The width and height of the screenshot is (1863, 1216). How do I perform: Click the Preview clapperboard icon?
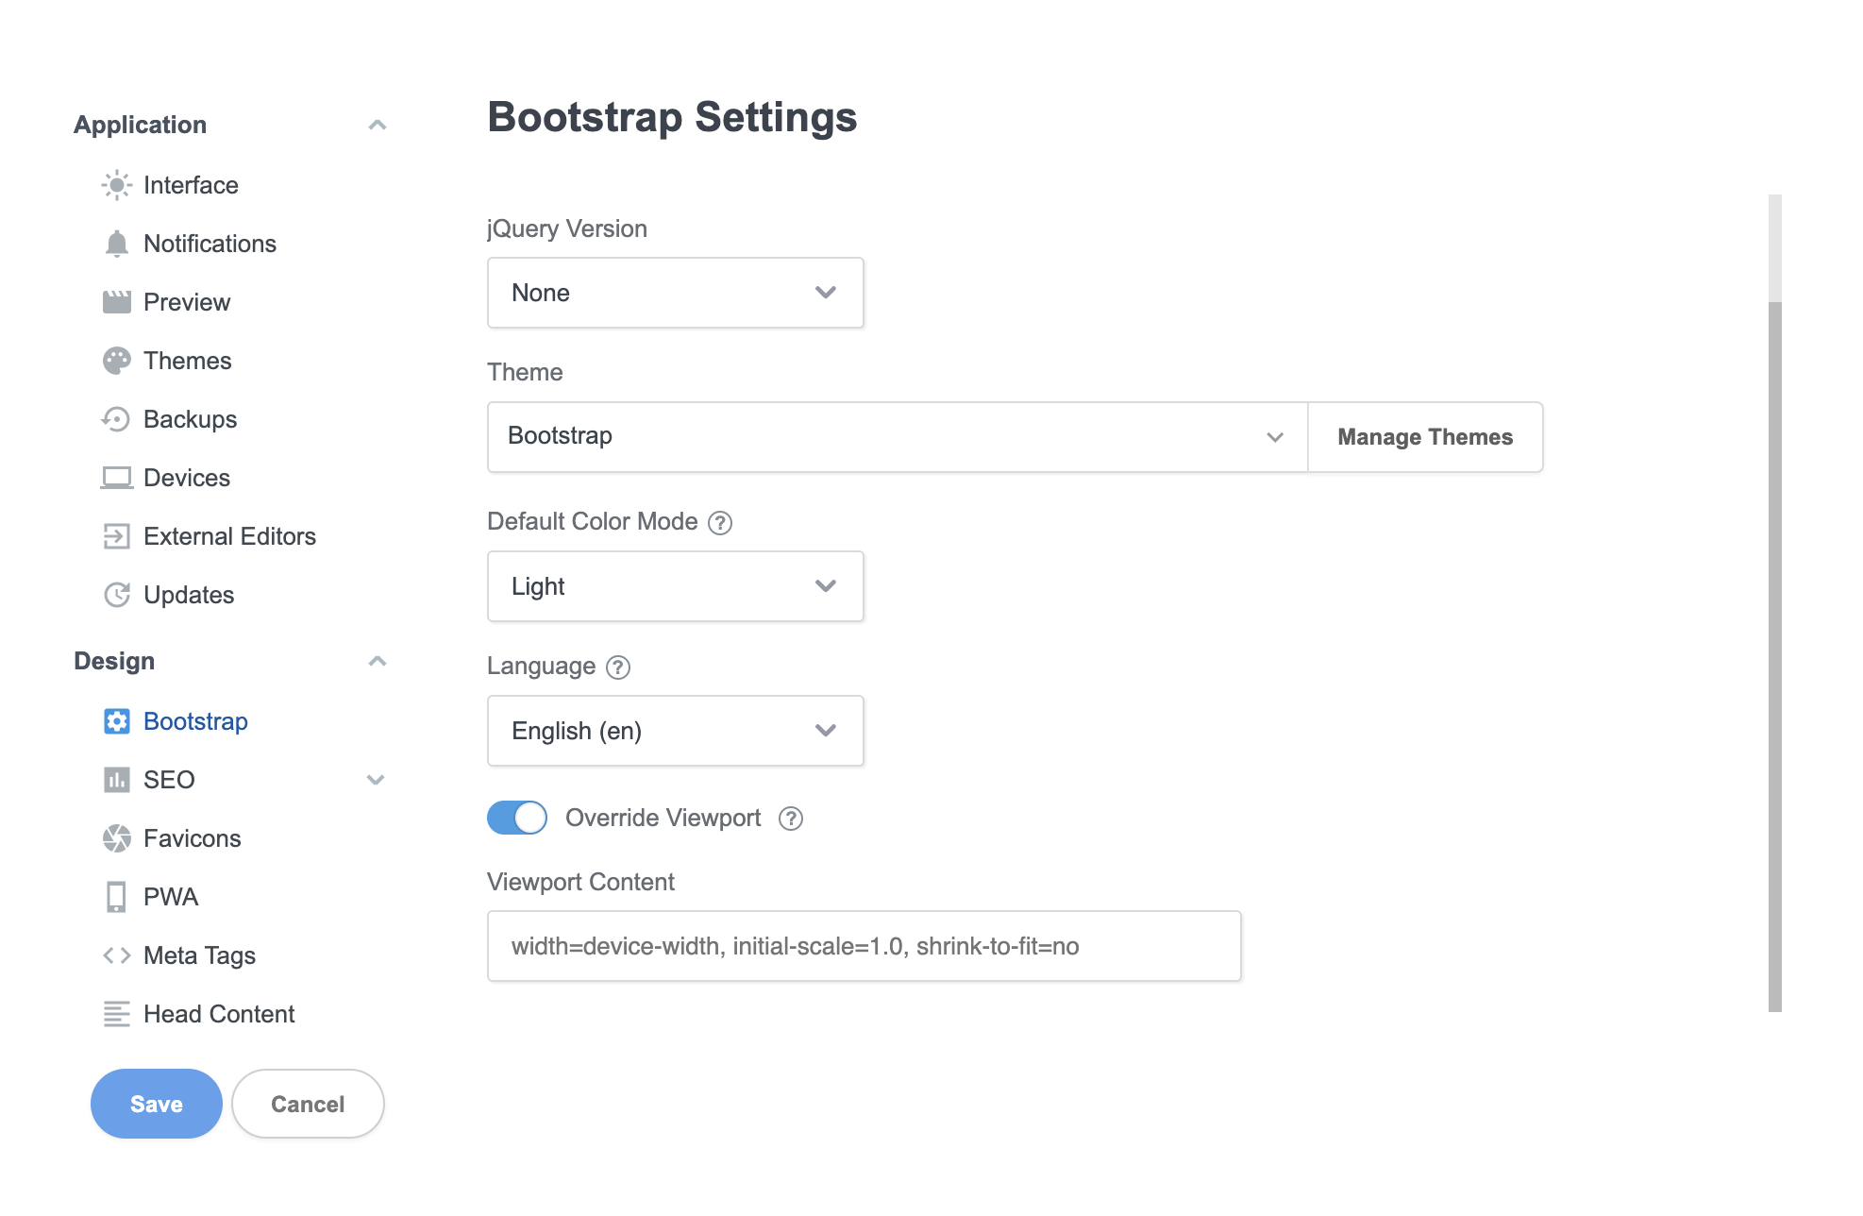(116, 302)
